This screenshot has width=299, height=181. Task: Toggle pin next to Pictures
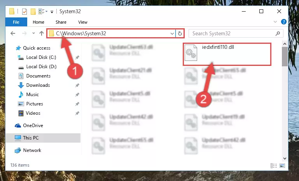(77, 104)
